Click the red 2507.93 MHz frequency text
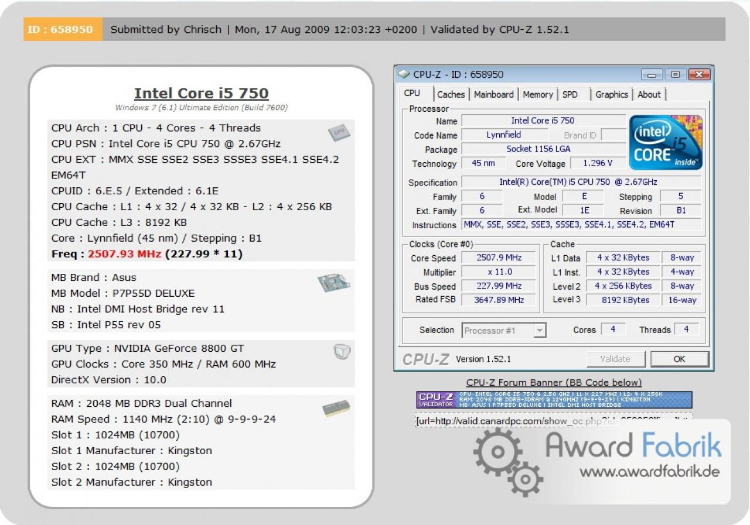 pos(124,254)
